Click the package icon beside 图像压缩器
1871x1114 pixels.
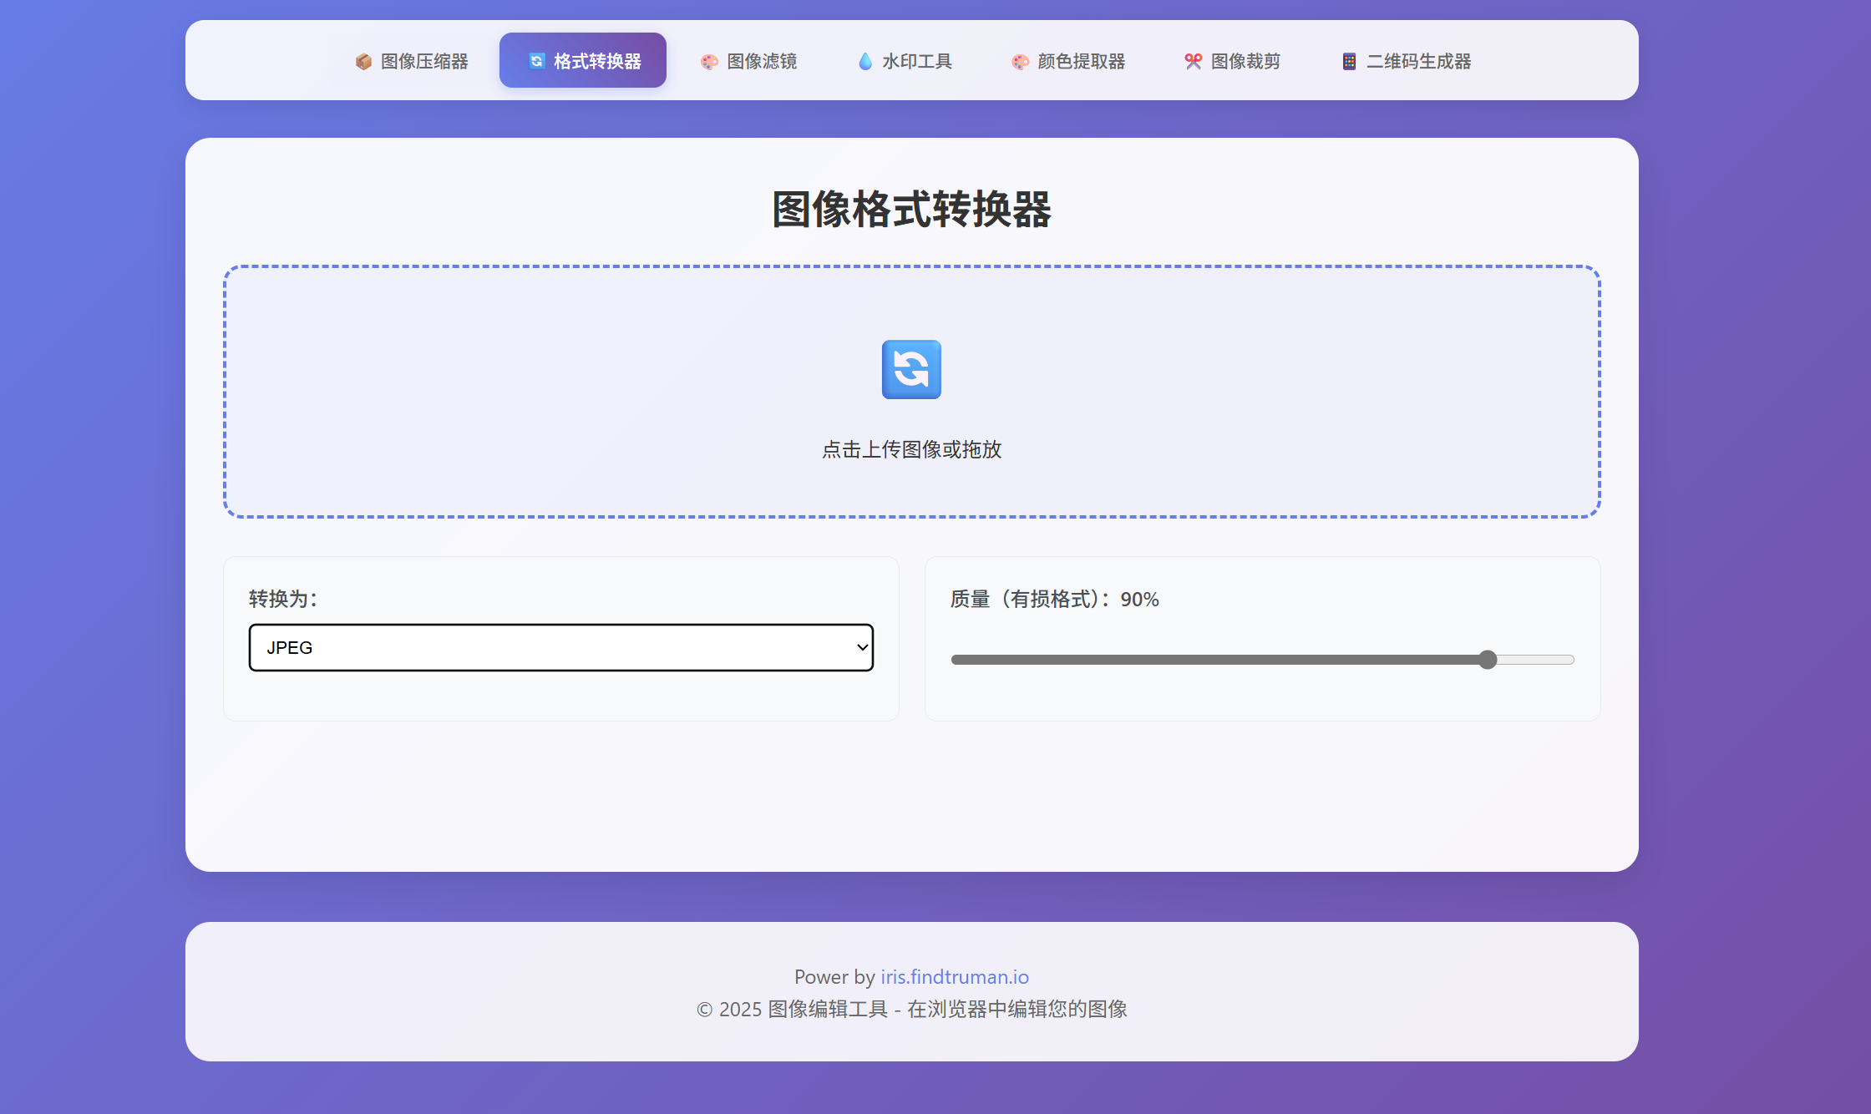tap(363, 61)
